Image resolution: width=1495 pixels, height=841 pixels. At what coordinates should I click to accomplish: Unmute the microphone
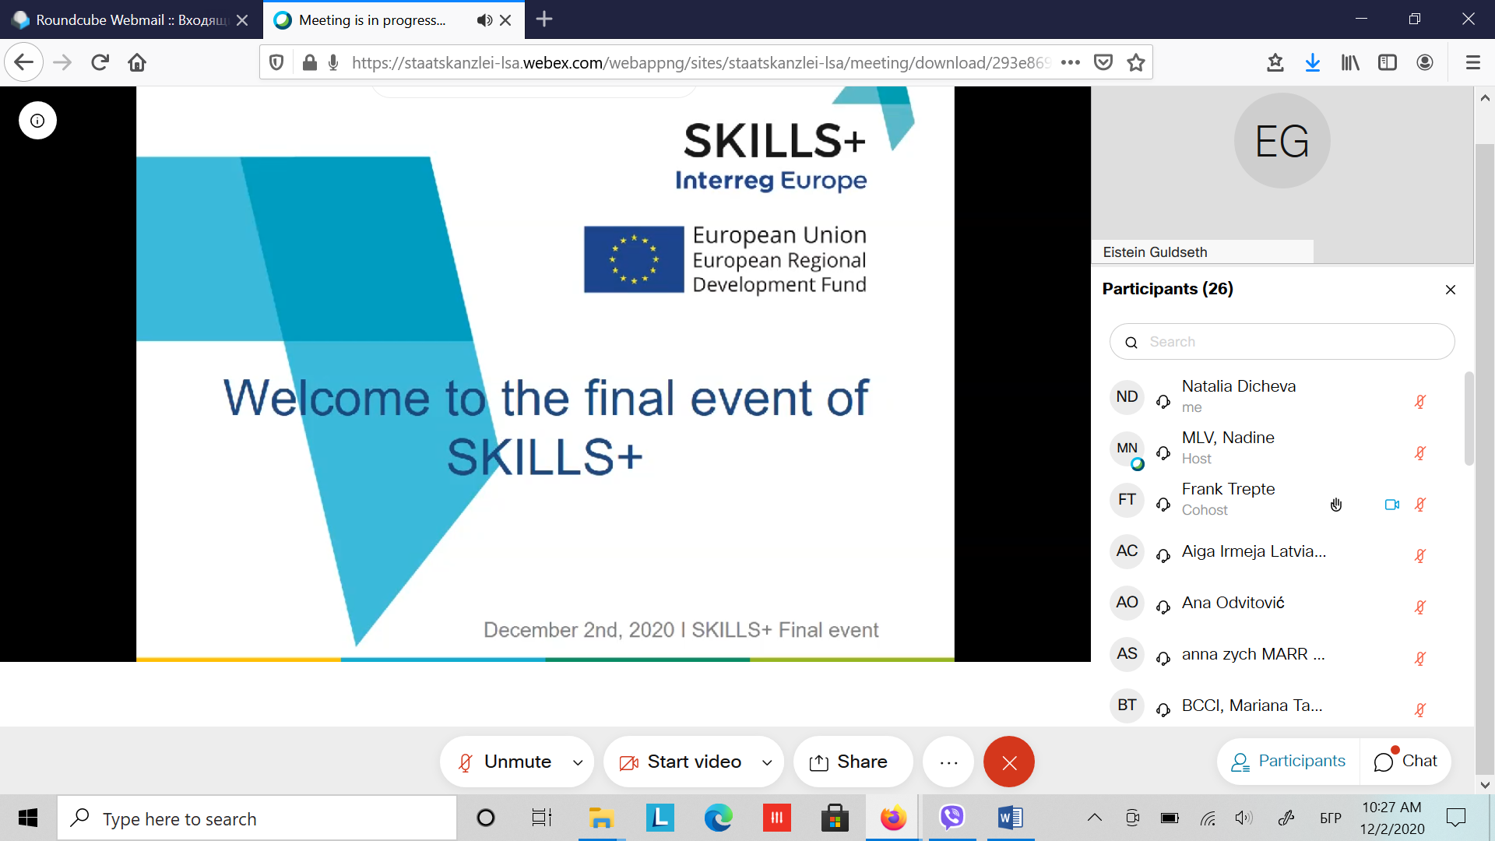(505, 762)
